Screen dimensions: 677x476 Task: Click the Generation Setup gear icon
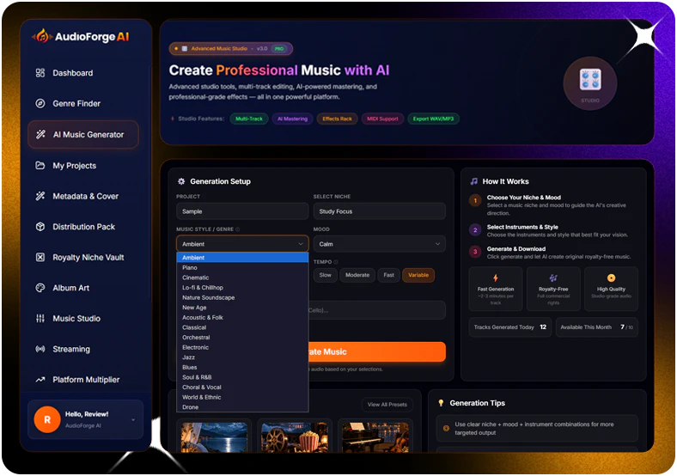click(181, 181)
